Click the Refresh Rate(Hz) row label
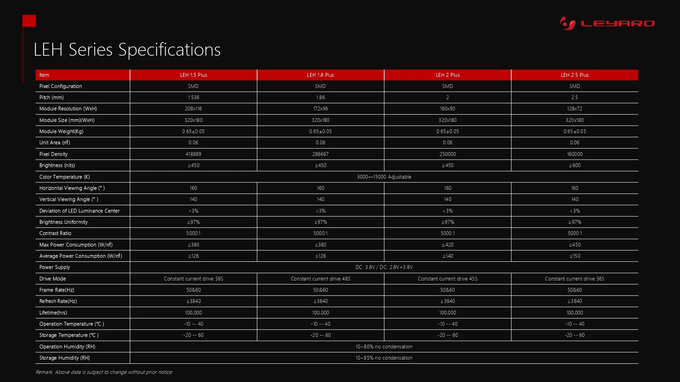This screenshot has width=680, height=382. coord(58,301)
